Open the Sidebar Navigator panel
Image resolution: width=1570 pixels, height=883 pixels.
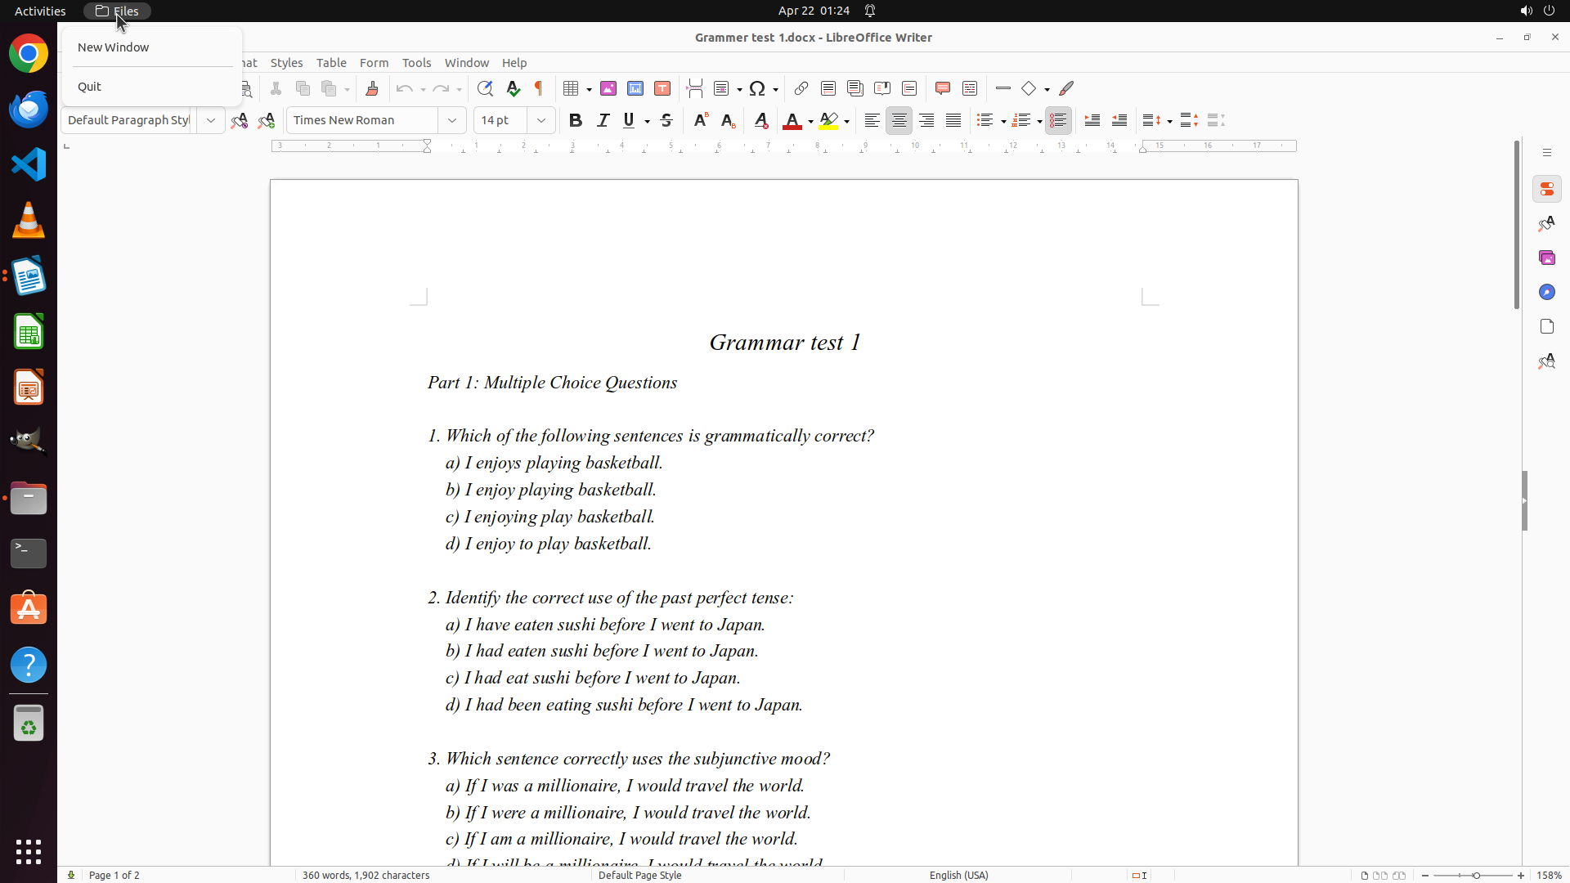[x=1546, y=292]
